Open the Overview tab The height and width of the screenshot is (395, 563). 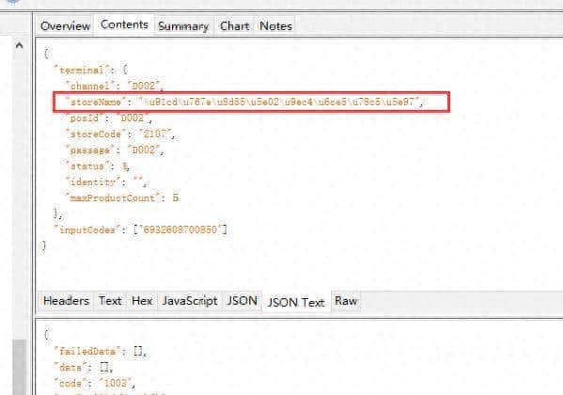tap(65, 26)
